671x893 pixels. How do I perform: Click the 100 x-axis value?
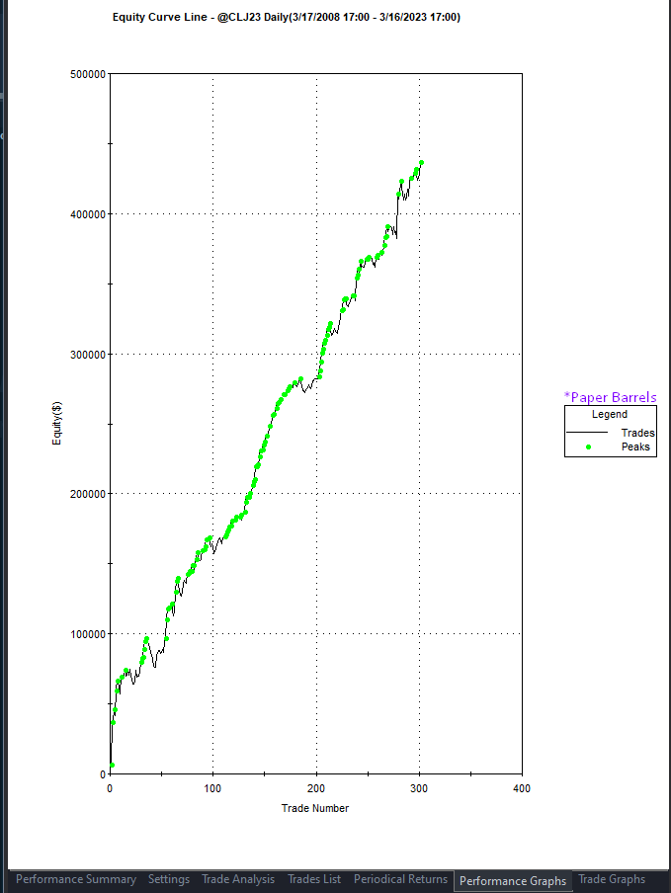(x=212, y=788)
